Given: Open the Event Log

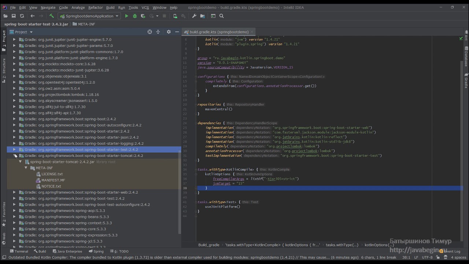Looking at the screenshot, I should (450, 252).
